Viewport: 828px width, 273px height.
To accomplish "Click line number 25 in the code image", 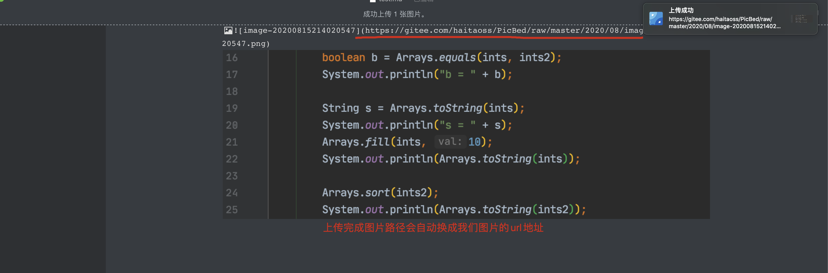I will pyautogui.click(x=231, y=210).
